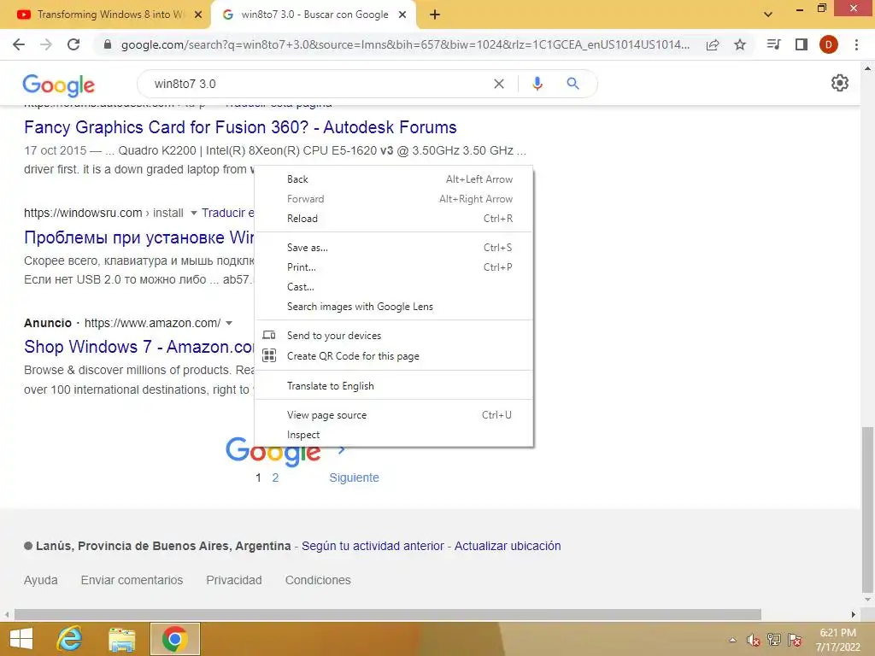The width and height of the screenshot is (875, 656).
Task: Select Save as... in the context menu
Action: [394, 248]
